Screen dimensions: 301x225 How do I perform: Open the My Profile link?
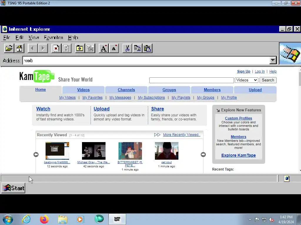click(229, 98)
